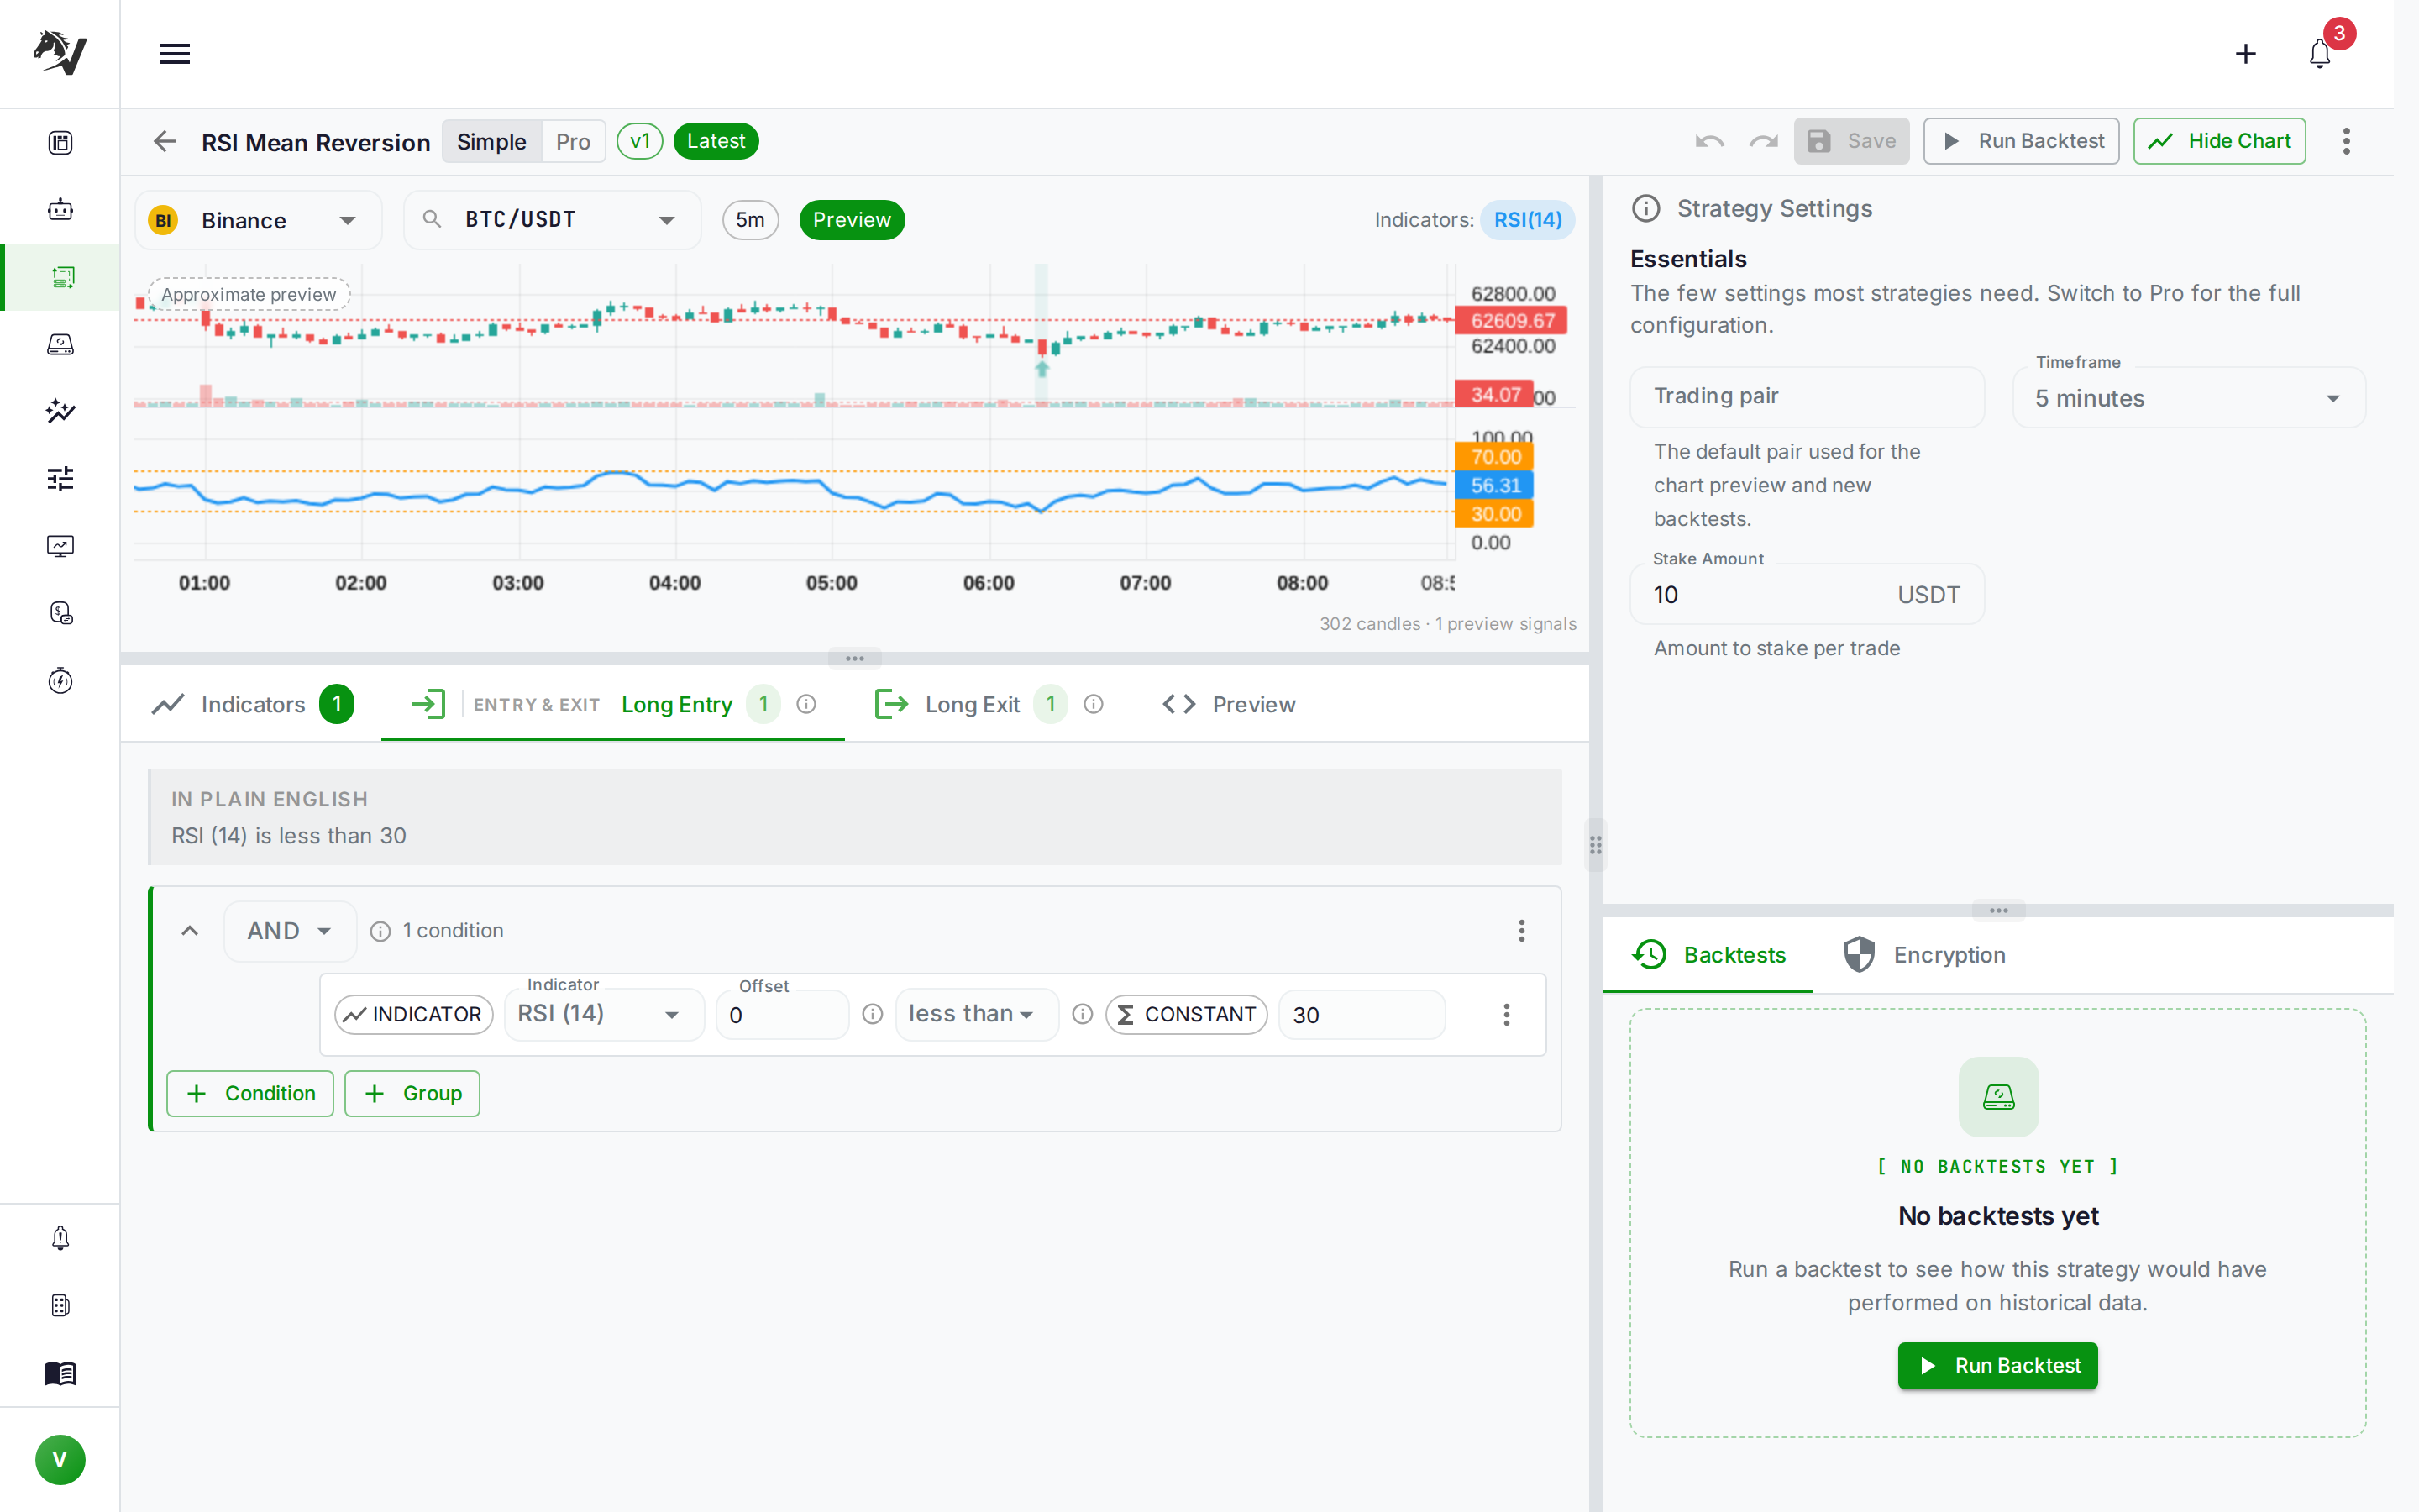Click info icon beside less than operator

[x=1082, y=1014]
